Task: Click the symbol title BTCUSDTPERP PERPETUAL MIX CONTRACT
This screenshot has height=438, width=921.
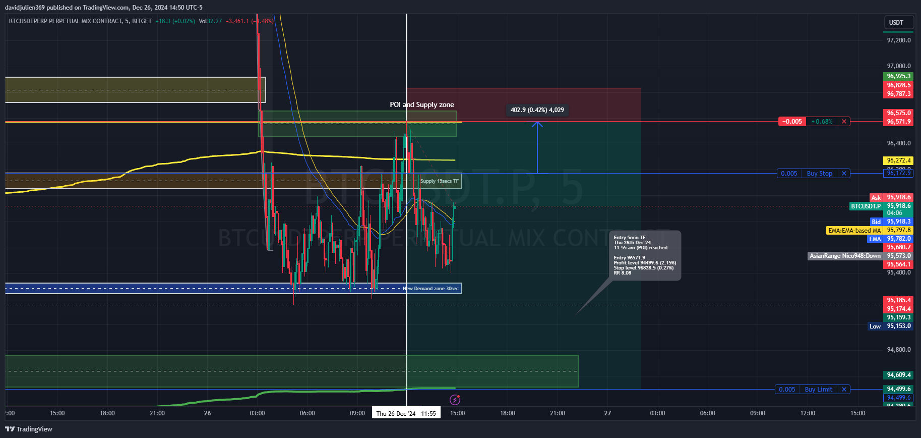Action: point(66,21)
